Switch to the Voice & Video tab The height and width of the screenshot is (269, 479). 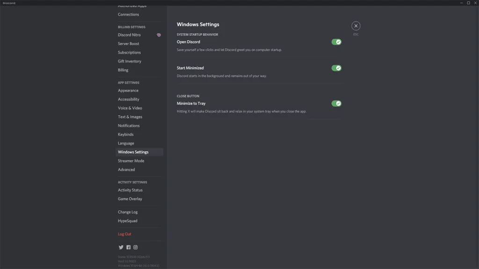click(x=130, y=108)
